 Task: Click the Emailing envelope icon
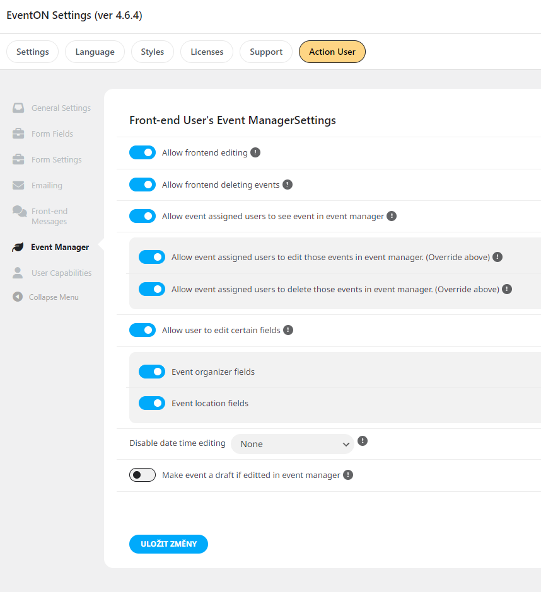pos(18,185)
